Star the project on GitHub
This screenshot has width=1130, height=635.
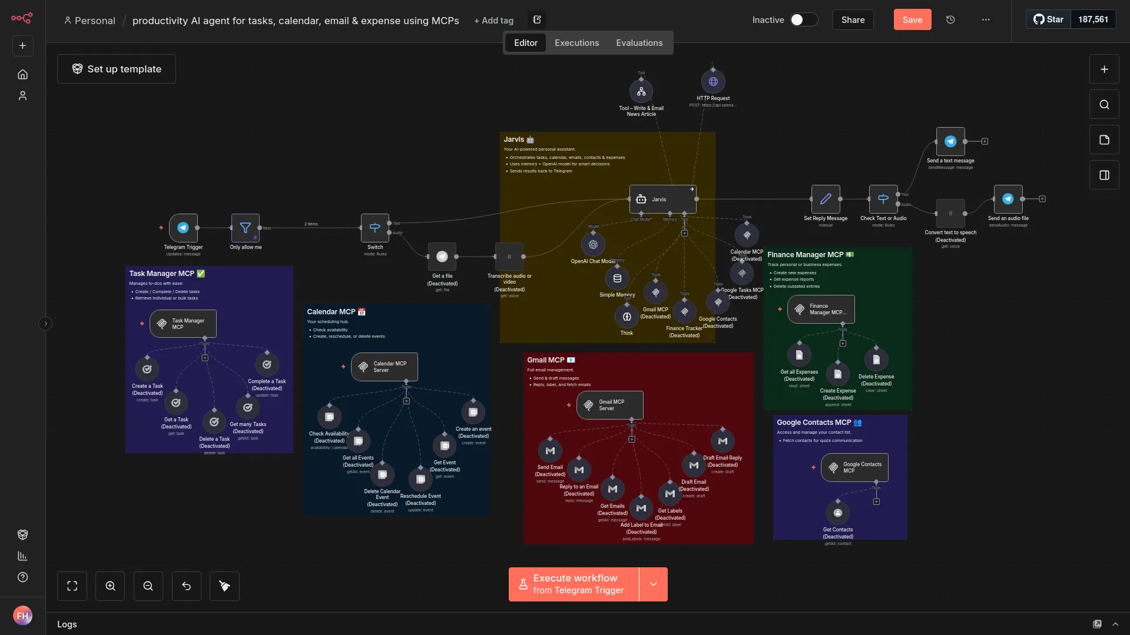(1048, 19)
